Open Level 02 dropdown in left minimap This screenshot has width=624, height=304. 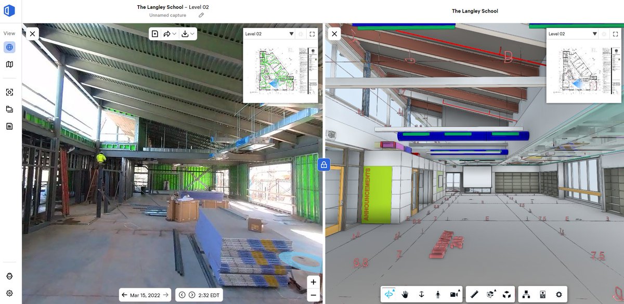269,34
